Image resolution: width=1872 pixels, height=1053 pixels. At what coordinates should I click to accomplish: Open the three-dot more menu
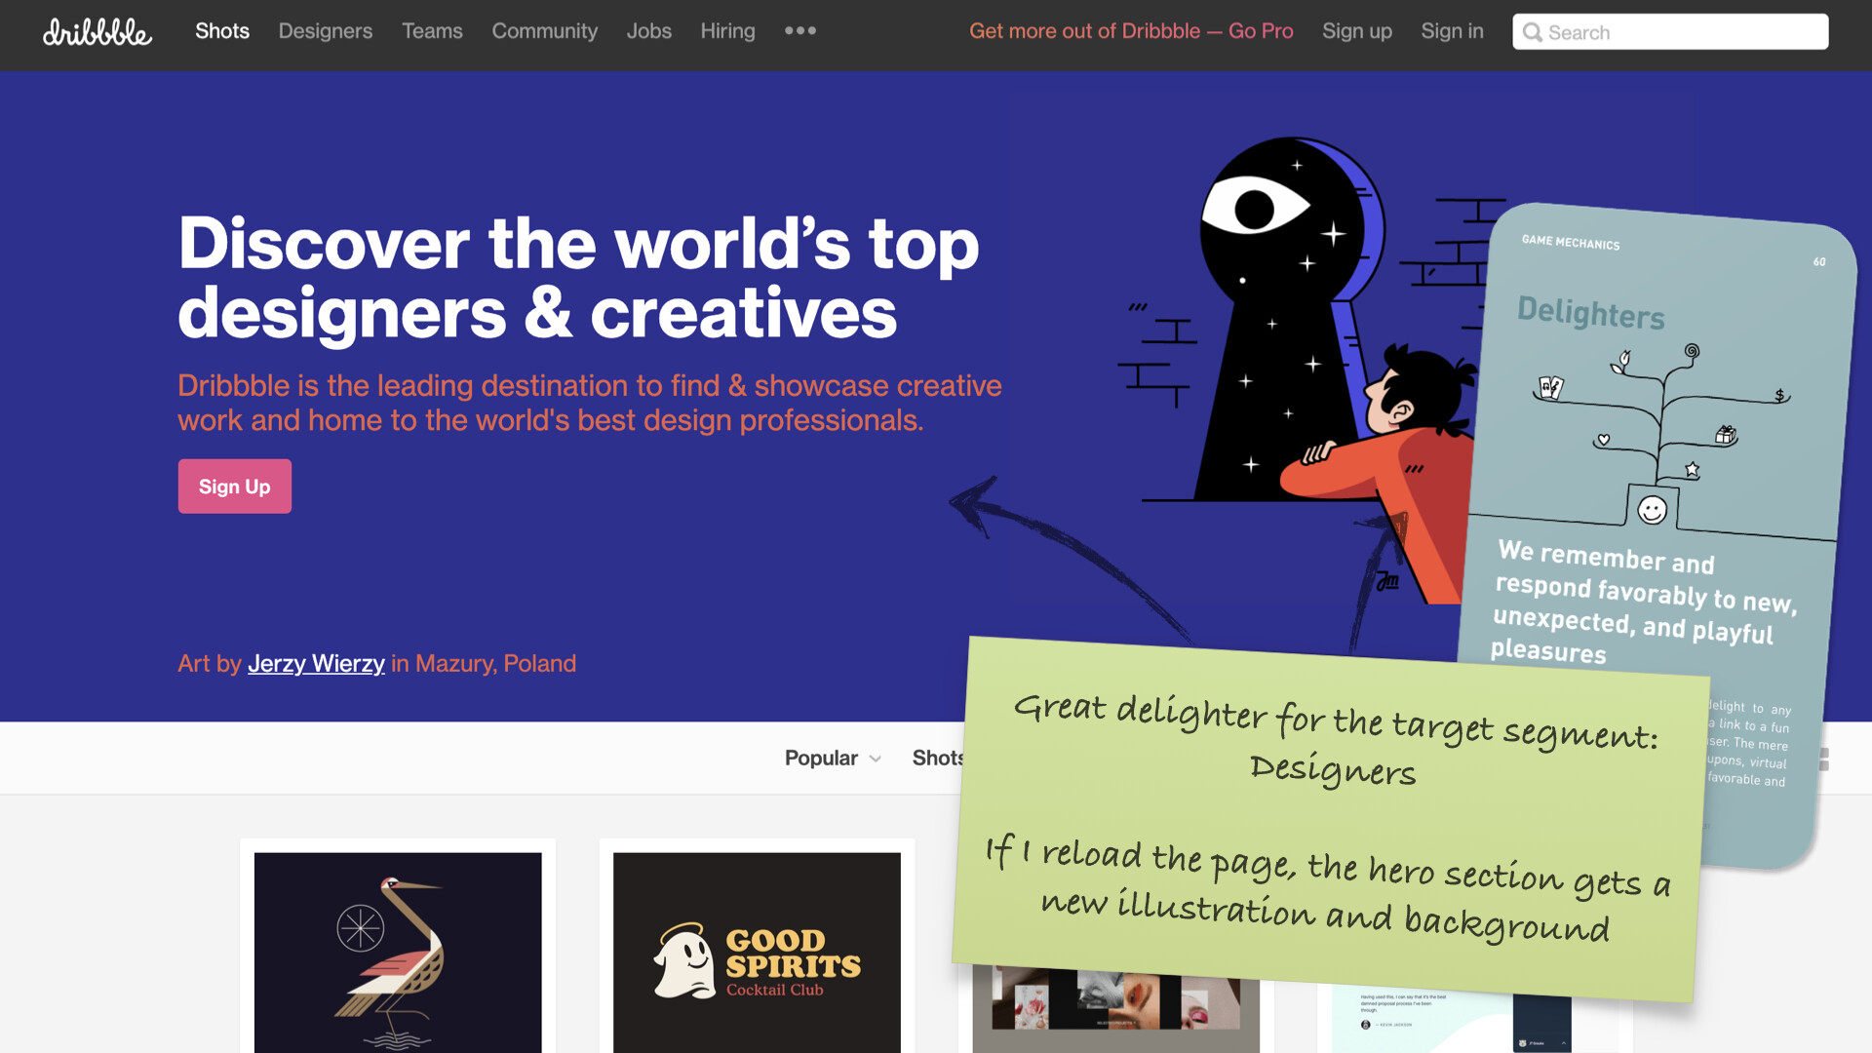[x=800, y=31]
